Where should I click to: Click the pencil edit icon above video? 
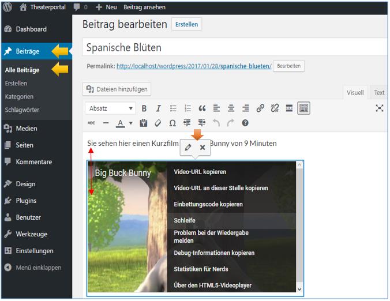point(188,148)
